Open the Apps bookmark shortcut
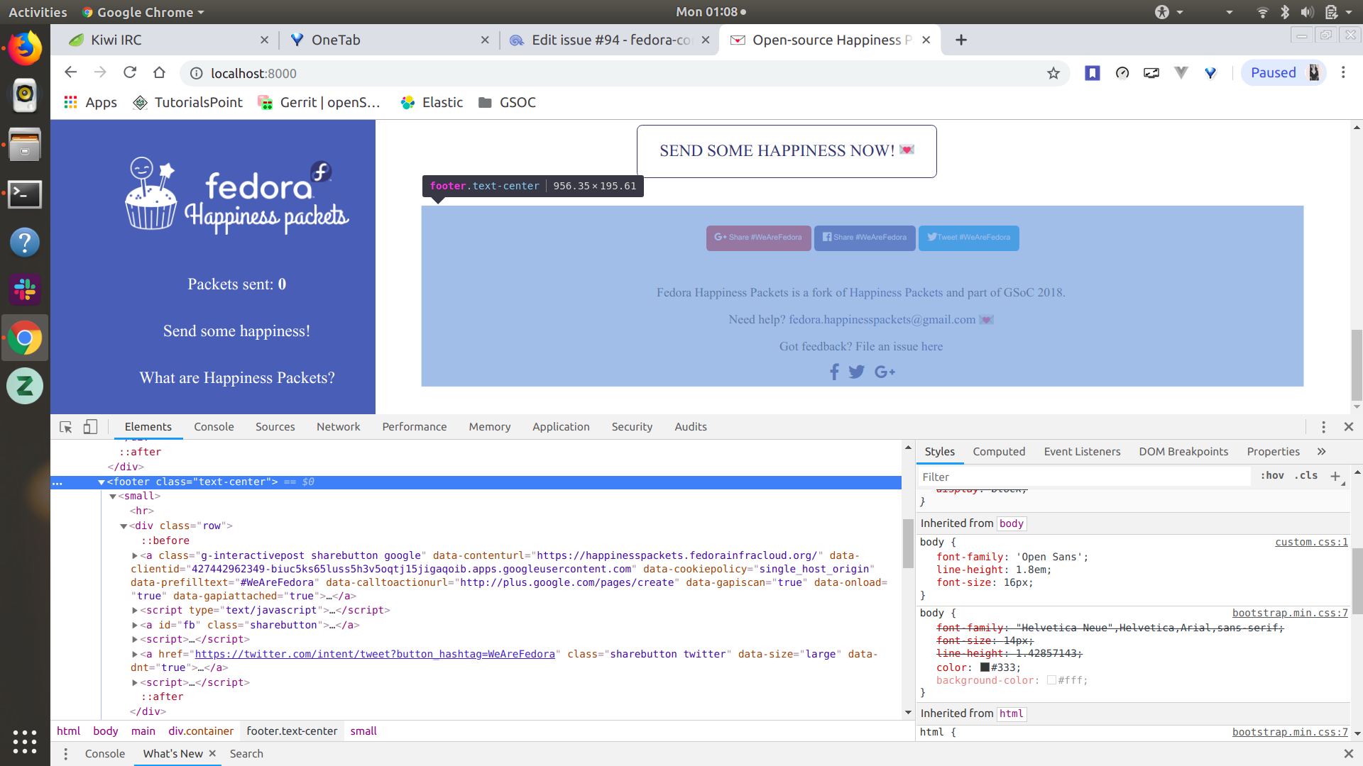Viewport: 1363px width, 766px height. click(x=90, y=103)
